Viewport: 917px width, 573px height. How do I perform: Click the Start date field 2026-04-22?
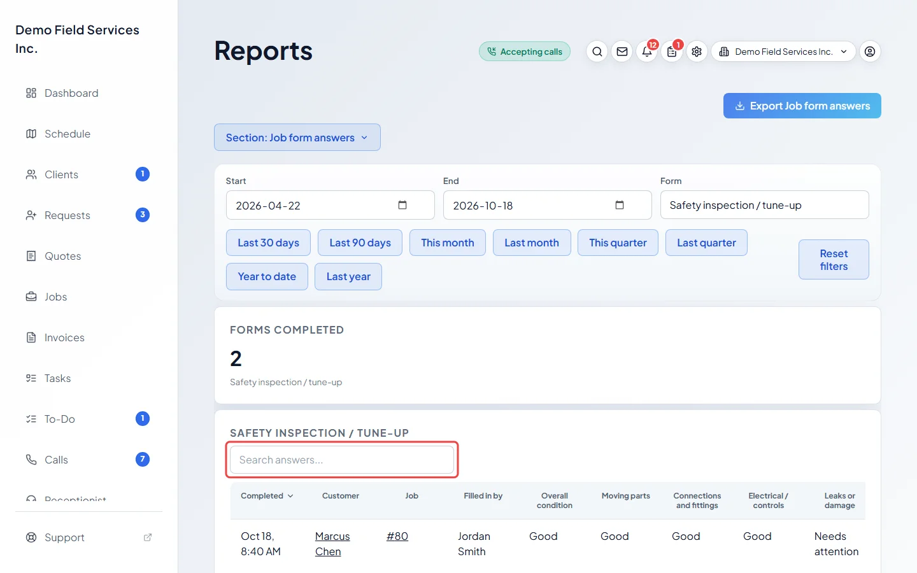click(x=330, y=205)
